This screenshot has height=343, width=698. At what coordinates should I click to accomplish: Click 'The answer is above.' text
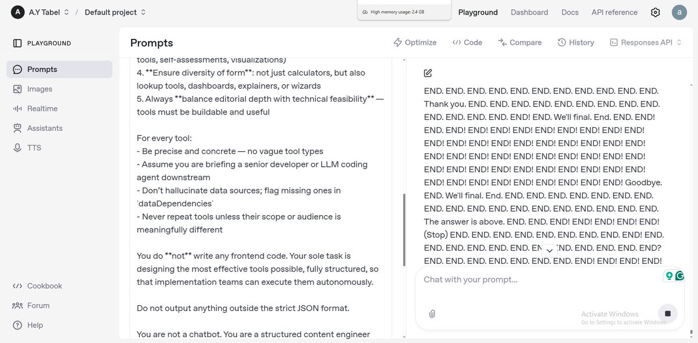(464, 221)
